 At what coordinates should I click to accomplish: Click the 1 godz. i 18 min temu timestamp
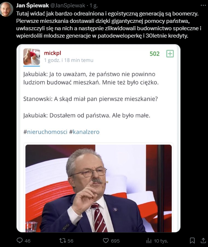coord(68,60)
